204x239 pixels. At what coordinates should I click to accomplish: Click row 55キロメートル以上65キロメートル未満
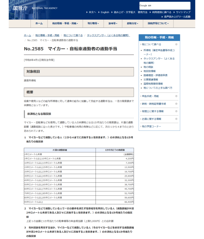tap(79, 185)
